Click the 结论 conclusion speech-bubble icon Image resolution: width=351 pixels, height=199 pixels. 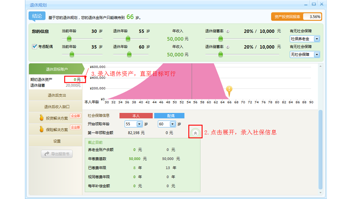tap(37, 16)
